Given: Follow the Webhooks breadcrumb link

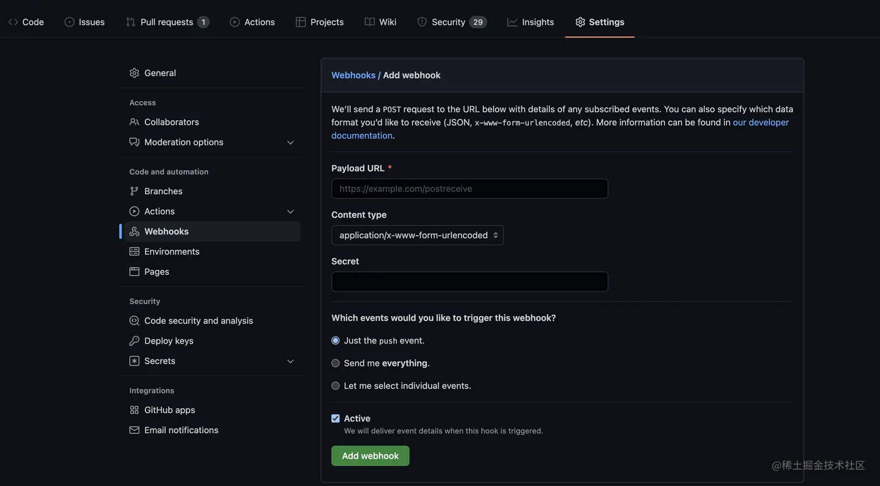Looking at the screenshot, I should (x=353, y=75).
